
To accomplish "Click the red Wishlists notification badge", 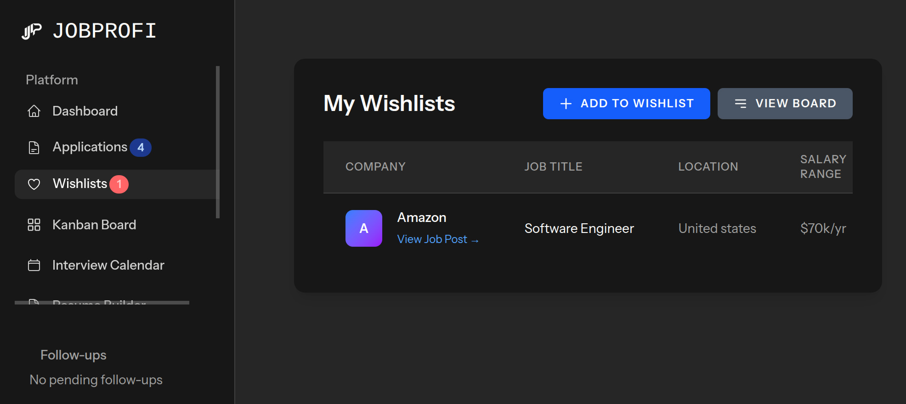I will (119, 184).
